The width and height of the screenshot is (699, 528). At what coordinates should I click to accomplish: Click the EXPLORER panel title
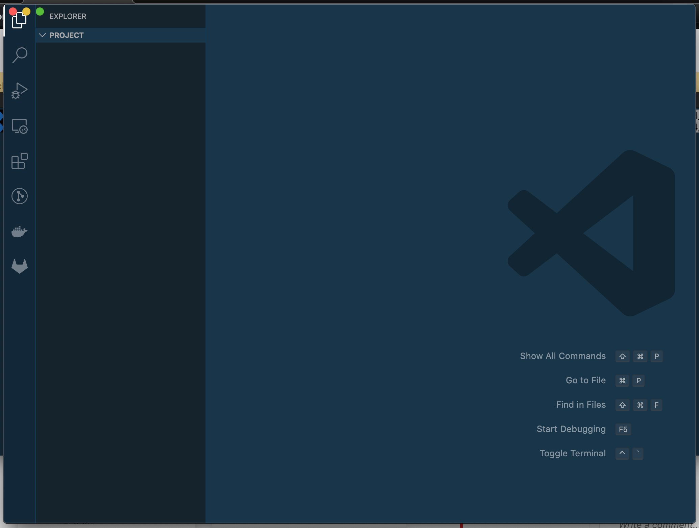point(68,16)
